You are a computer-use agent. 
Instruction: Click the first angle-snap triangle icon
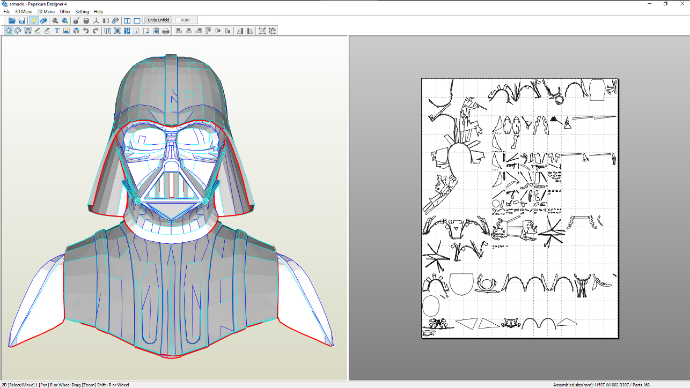(240, 31)
